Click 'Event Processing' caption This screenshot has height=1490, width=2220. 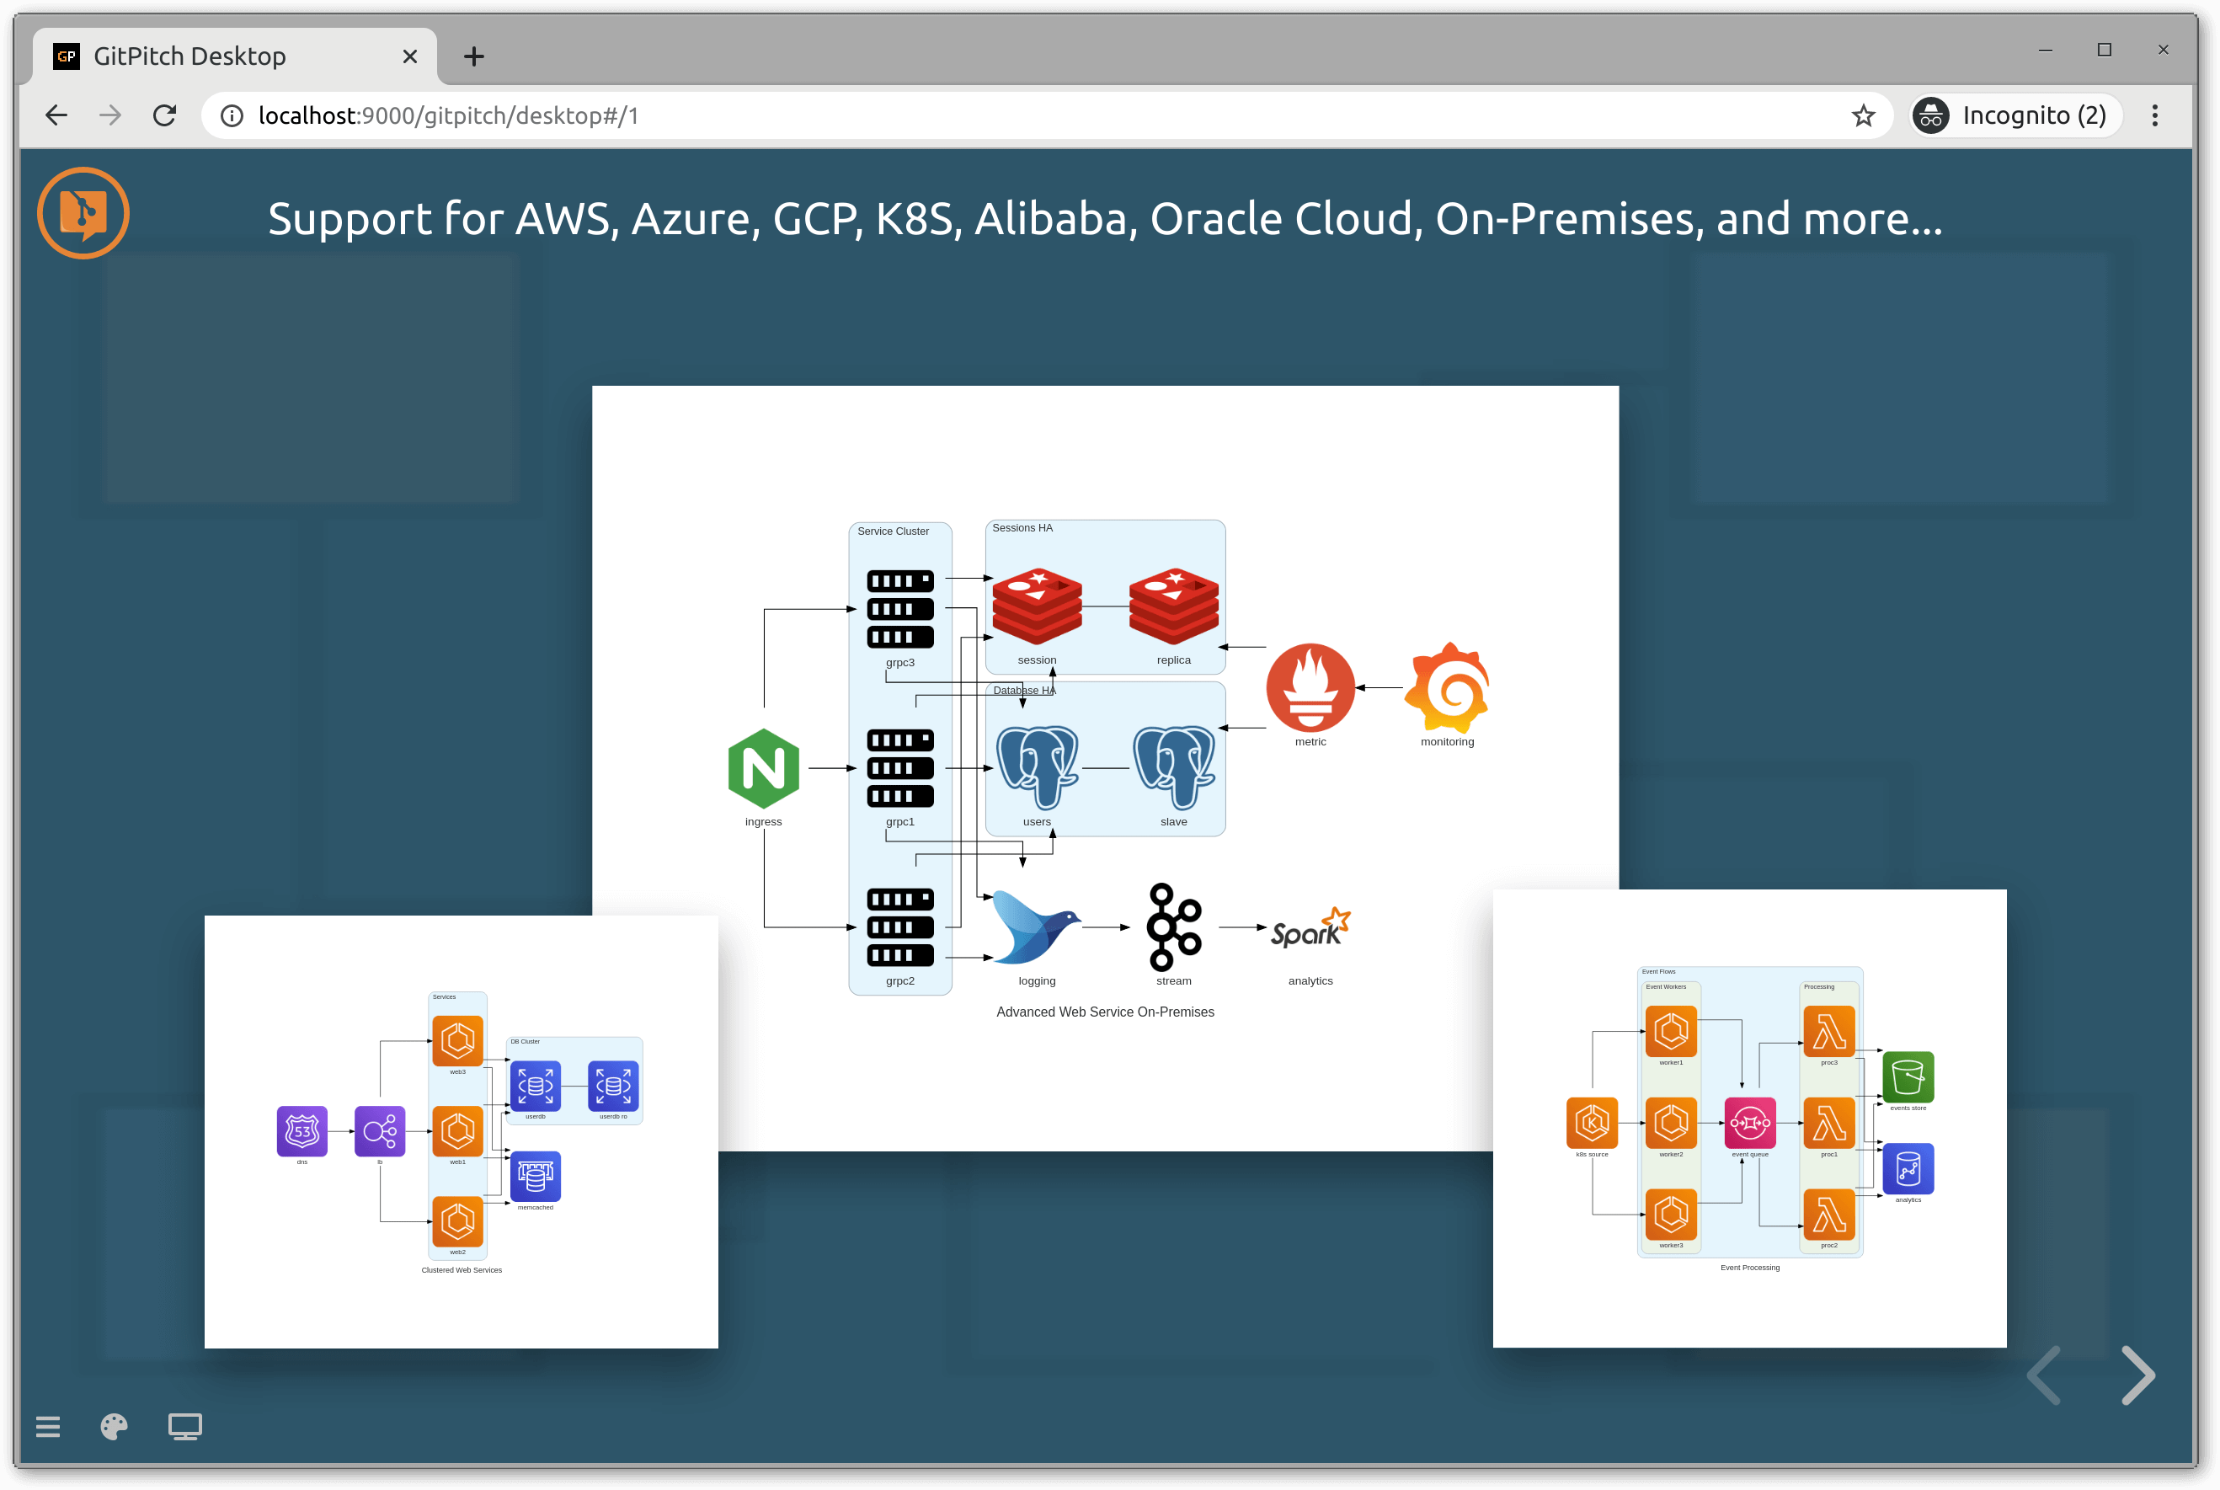tap(1750, 1268)
